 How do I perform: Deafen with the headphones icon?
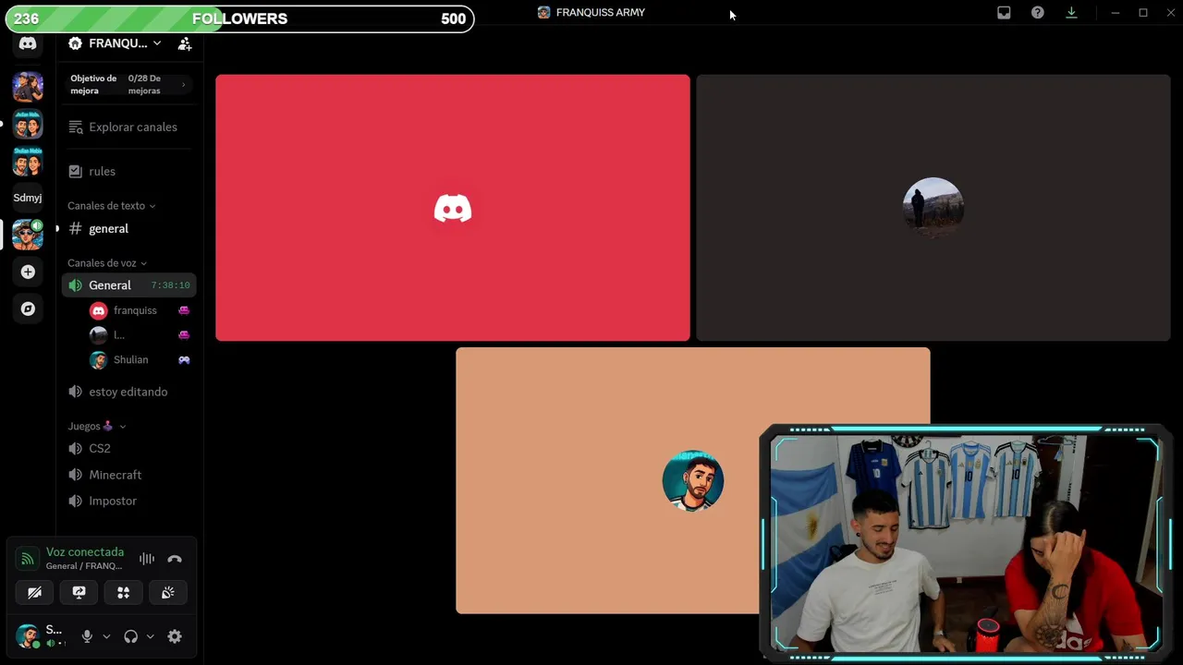pos(130,636)
